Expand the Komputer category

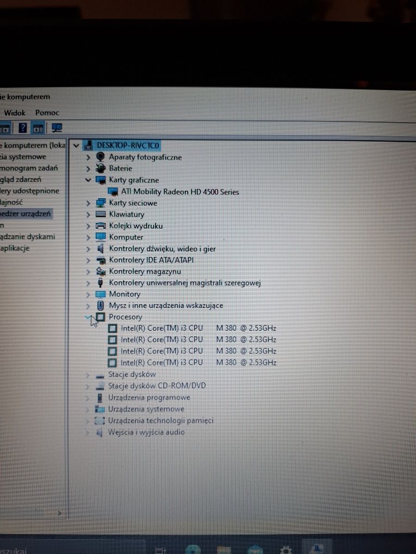coord(89,237)
